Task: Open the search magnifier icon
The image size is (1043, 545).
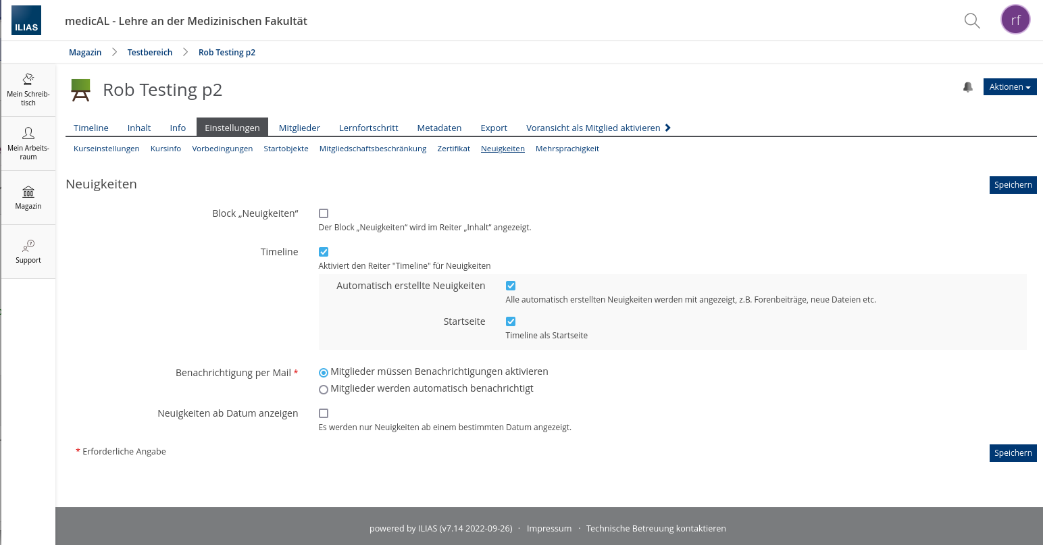Action: pos(971,21)
